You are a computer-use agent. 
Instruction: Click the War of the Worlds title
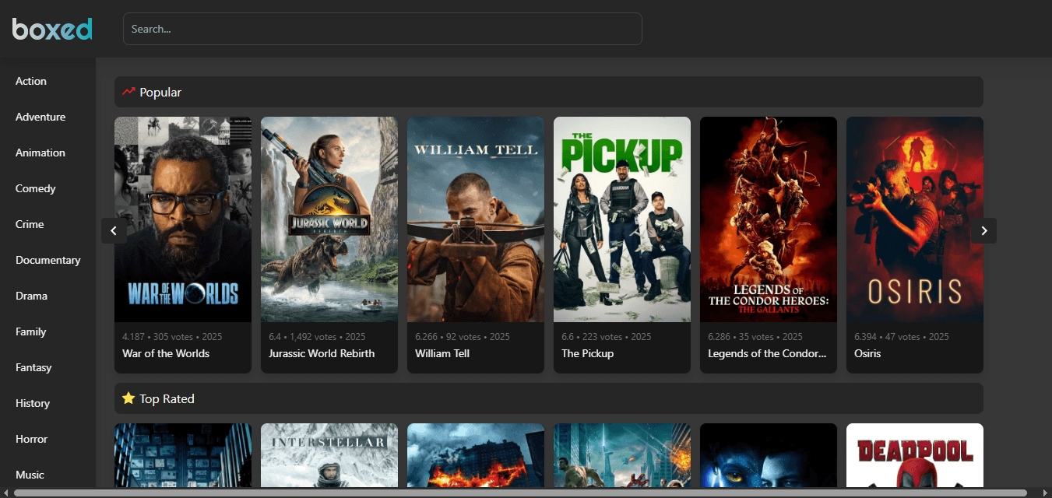point(166,353)
